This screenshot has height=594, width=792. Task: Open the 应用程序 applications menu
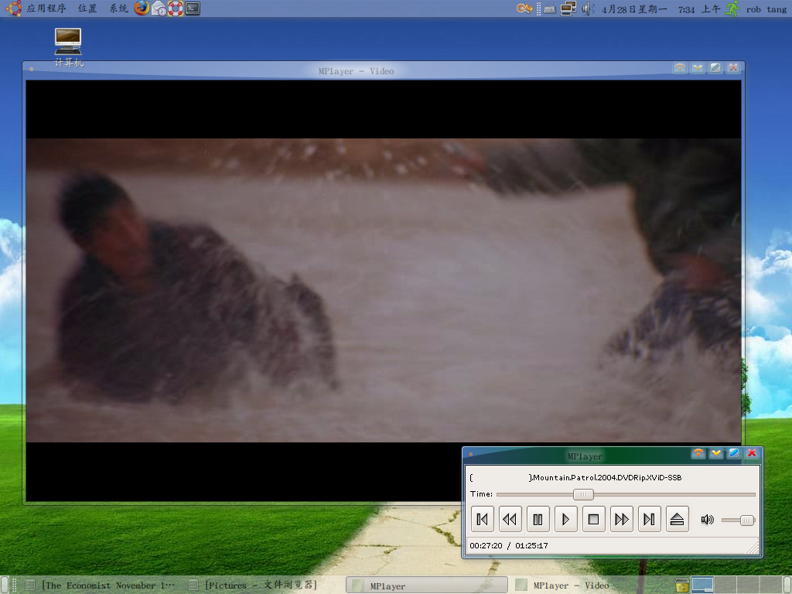[46, 9]
